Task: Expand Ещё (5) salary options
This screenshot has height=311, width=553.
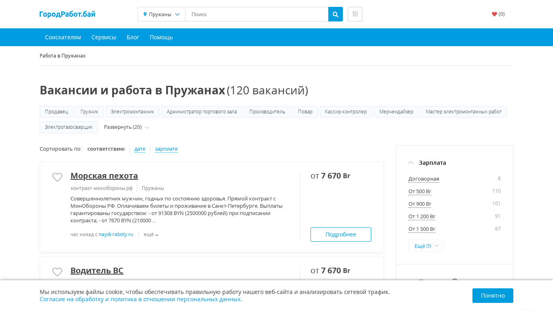Action: 426,246
